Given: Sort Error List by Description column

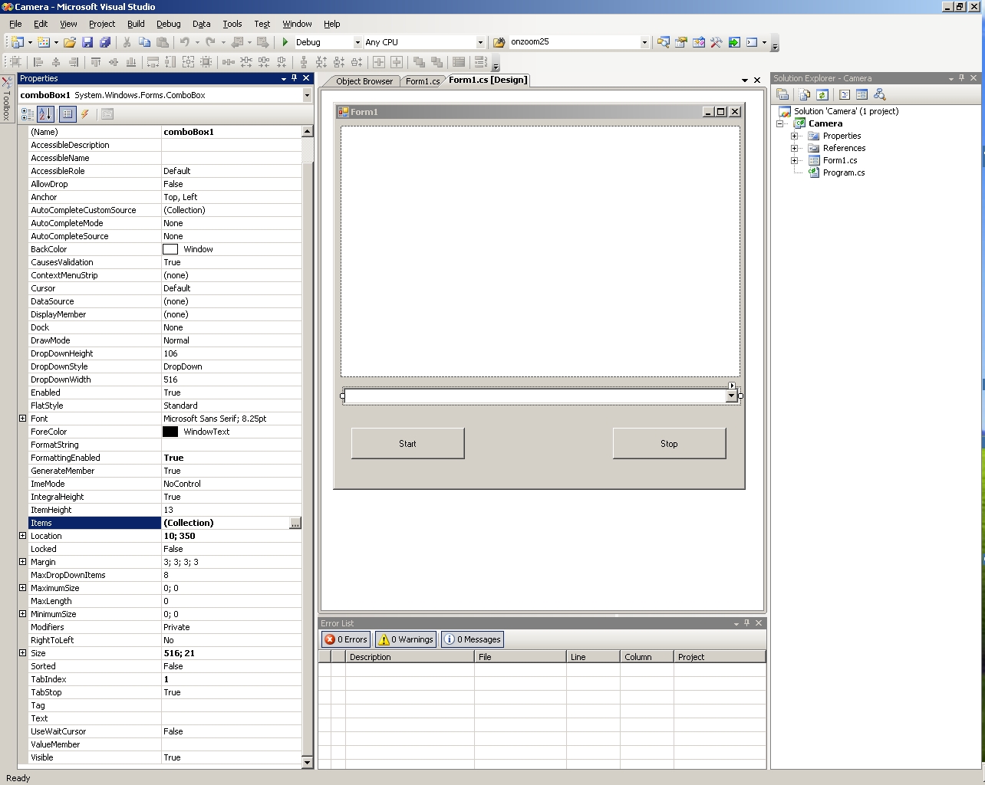Looking at the screenshot, I should coord(410,657).
